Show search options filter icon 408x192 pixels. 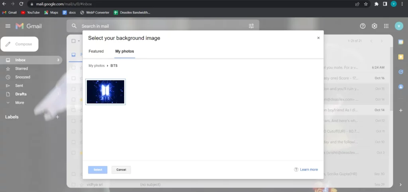(251, 26)
